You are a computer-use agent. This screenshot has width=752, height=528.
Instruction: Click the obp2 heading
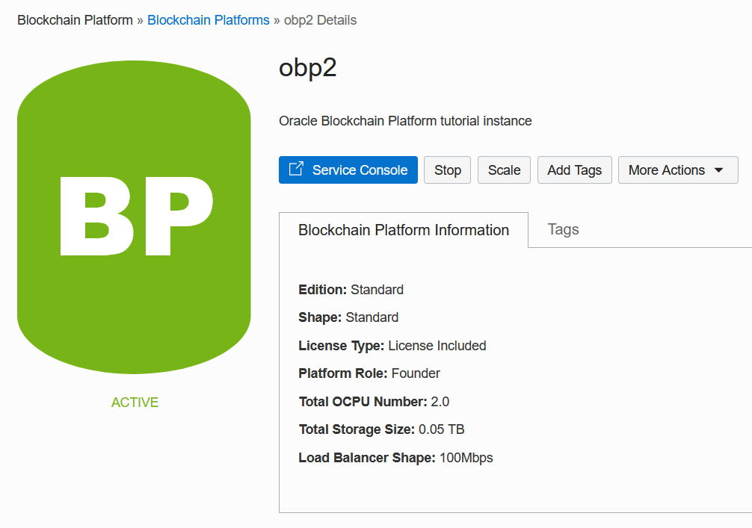point(307,67)
